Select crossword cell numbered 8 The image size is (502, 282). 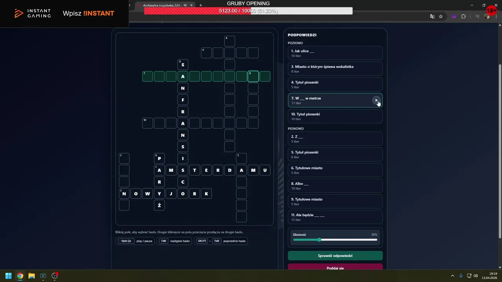coord(230,41)
